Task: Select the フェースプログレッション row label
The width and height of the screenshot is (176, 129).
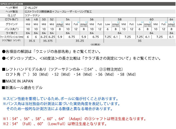Action: pyautogui.click(x=12, y=37)
